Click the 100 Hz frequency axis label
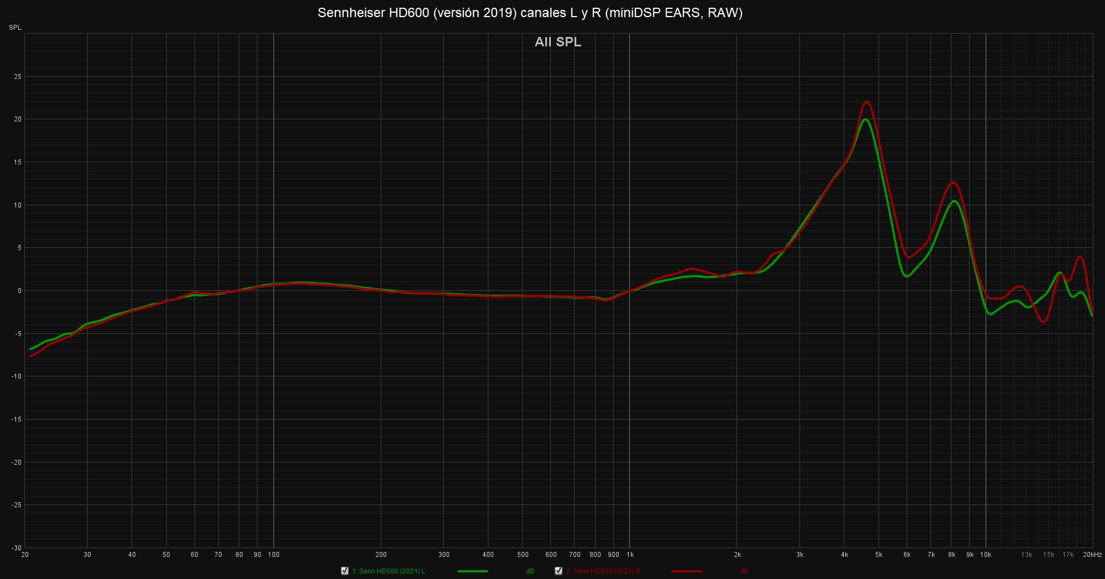Image resolution: width=1105 pixels, height=579 pixels. 273,555
